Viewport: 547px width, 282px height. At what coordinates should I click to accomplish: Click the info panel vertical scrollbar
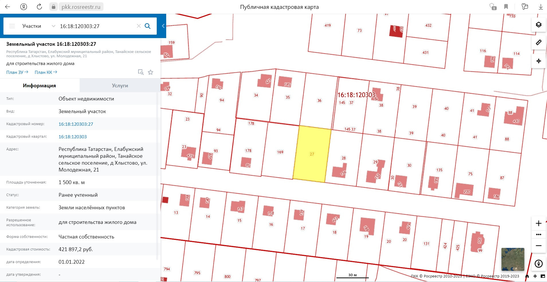pyautogui.click(x=157, y=176)
